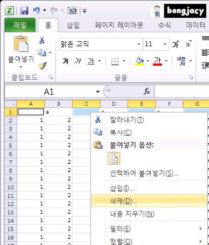Open the 글꼴 group dialog launcher
Screen dimensions: 209x245
[191, 77]
